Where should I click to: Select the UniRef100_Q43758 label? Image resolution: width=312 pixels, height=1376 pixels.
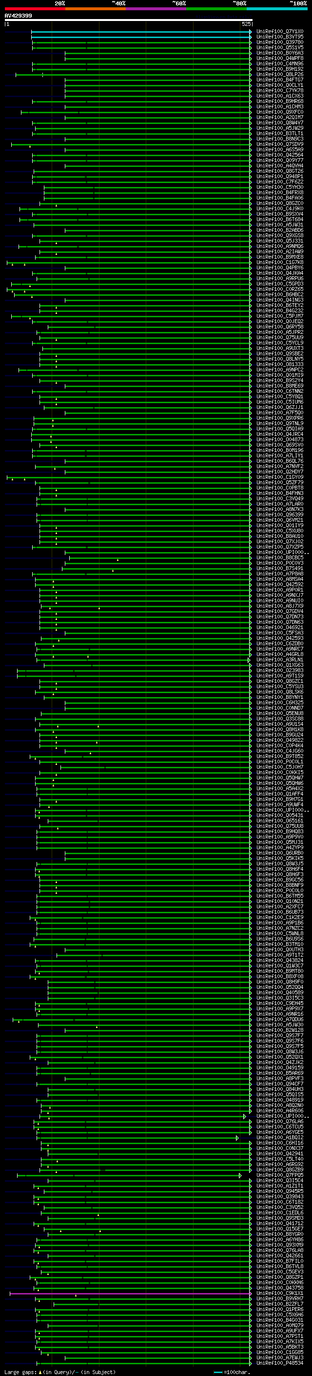280,1288
